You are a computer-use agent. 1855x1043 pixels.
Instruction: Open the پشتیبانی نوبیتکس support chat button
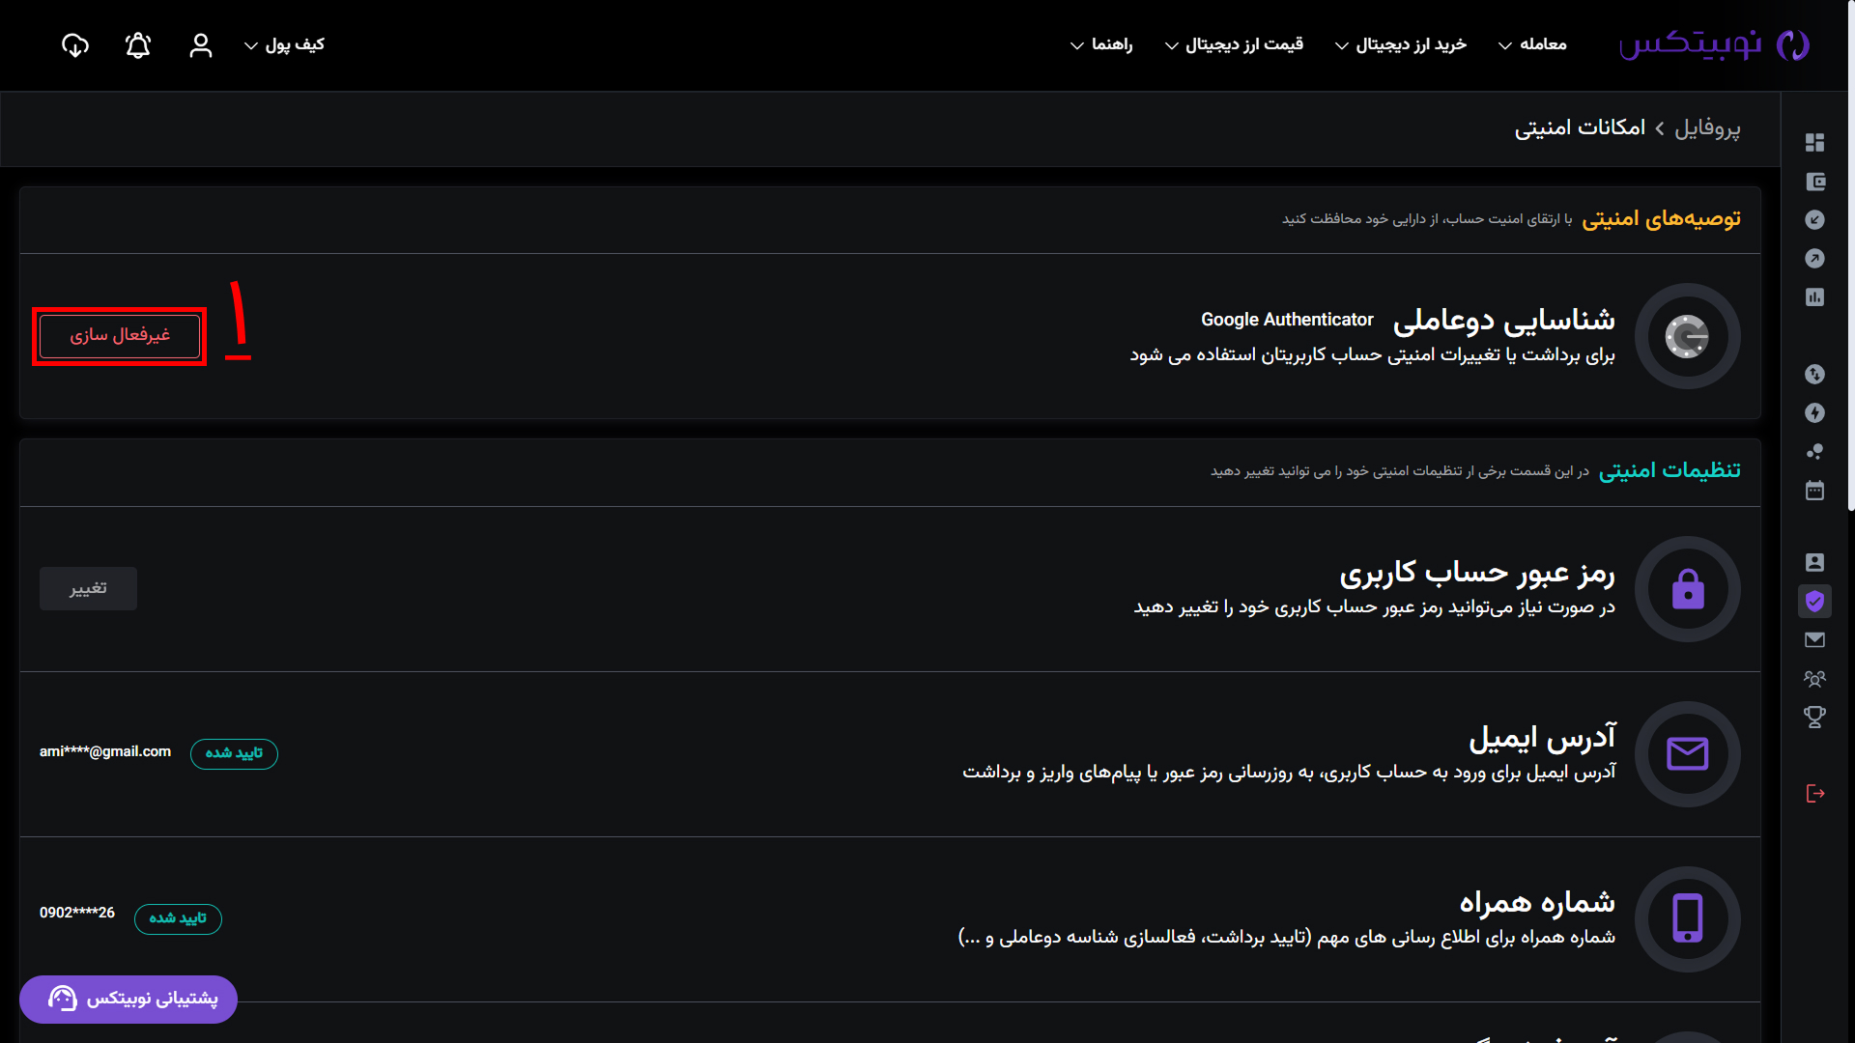click(x=128, y=999)
